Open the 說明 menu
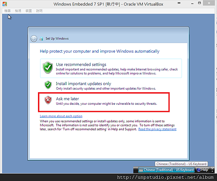Image resolution: width=217 pixels, height=181 pixels. [x=39, y=11]
